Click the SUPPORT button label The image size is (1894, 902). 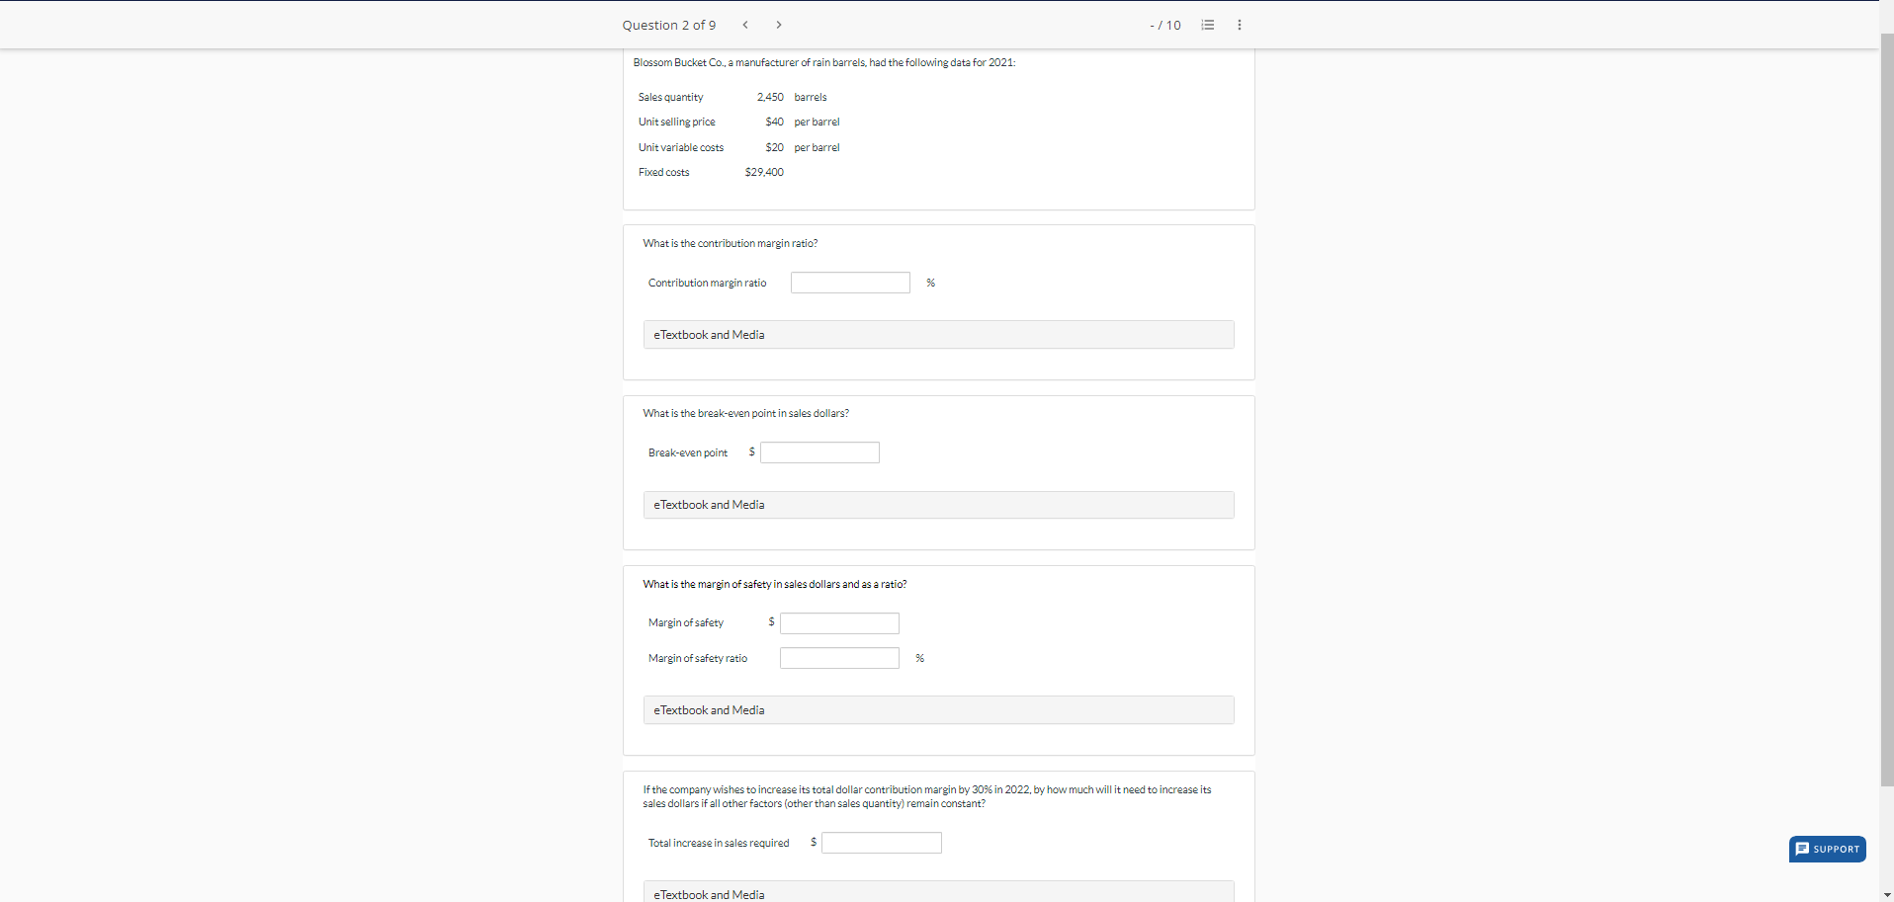1835,849
